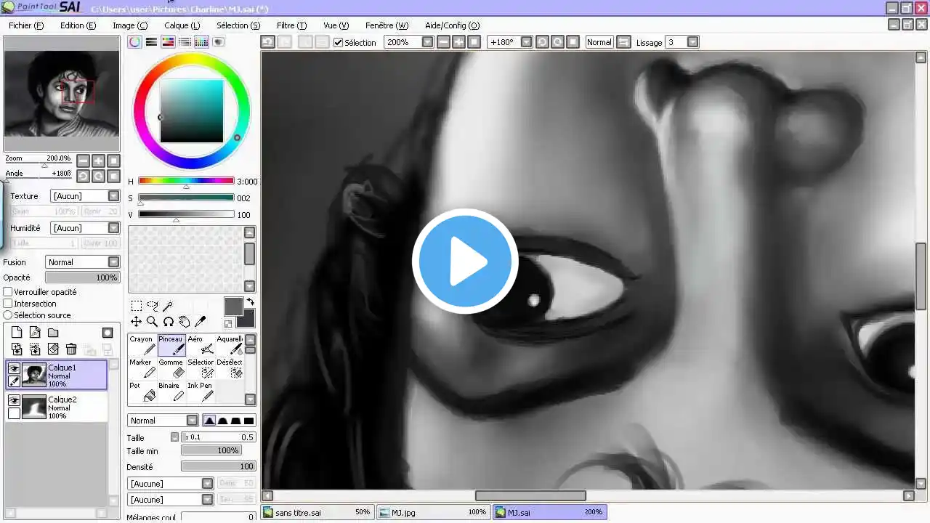Choose the Sélection pen tool
The width and height of the screenshot is (930, 523).
coord(201,368)
